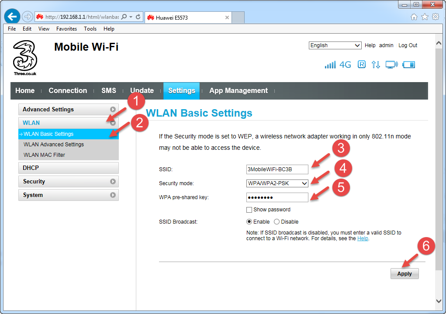The width and height of the screenshot is (446, 314).
Task: Click the WLAN Basic Settings page heading
Action: click(199, 113)
